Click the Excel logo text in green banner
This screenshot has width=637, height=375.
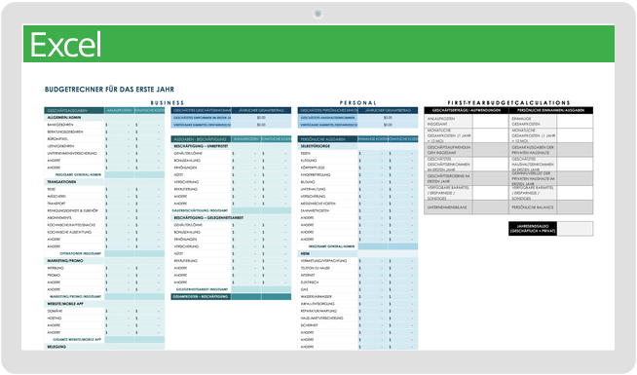pos(65,45)
